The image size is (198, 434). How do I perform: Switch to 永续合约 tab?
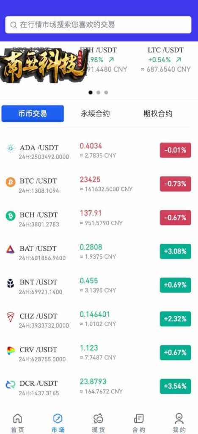click(x=95, y=114)
